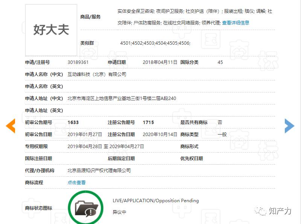Click the 后期指定日期 label
Screen dimensions: 301x224
pos(121,158)
